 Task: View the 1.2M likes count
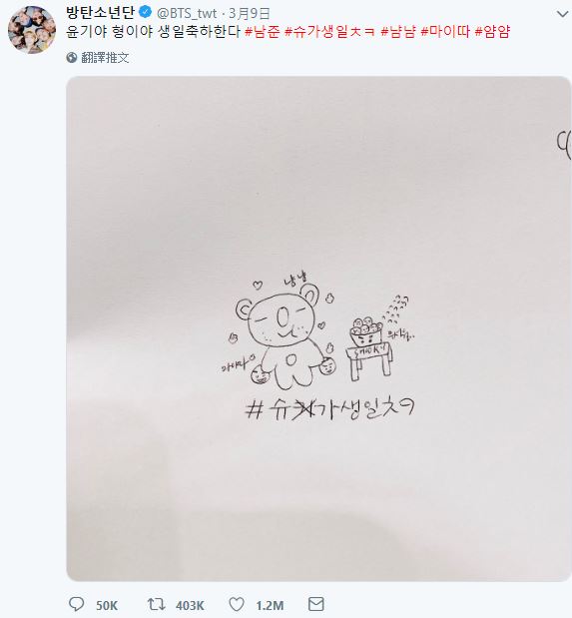pyautogui.click(x=271, y=605)
